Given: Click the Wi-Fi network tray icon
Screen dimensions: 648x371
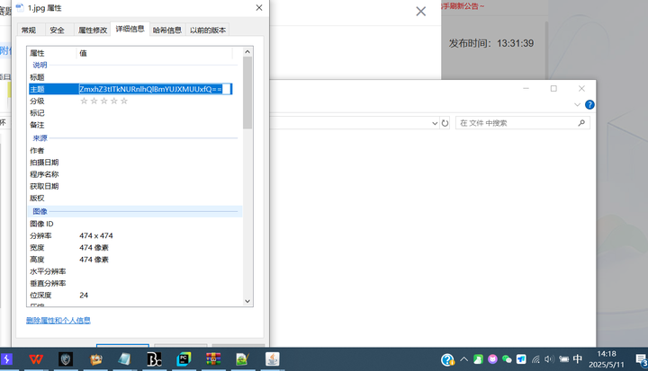Looking at the screenshot, I should [x=535, y=359].
